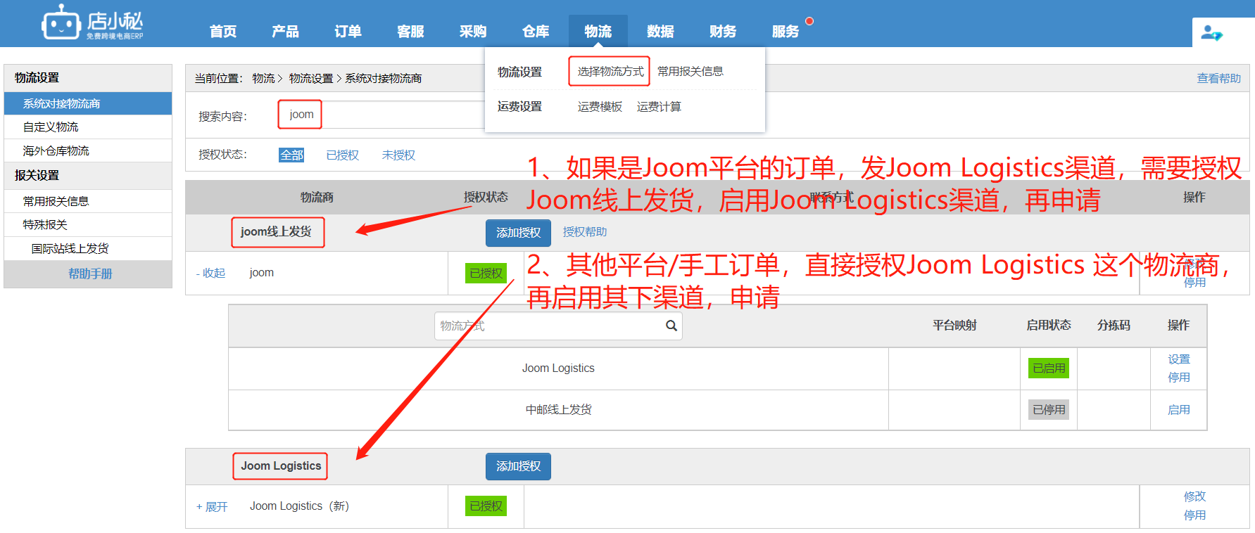Select 海外仓库物流 in sidebar
Viewport: 1255px width, 533px height.
click(88, 150)
